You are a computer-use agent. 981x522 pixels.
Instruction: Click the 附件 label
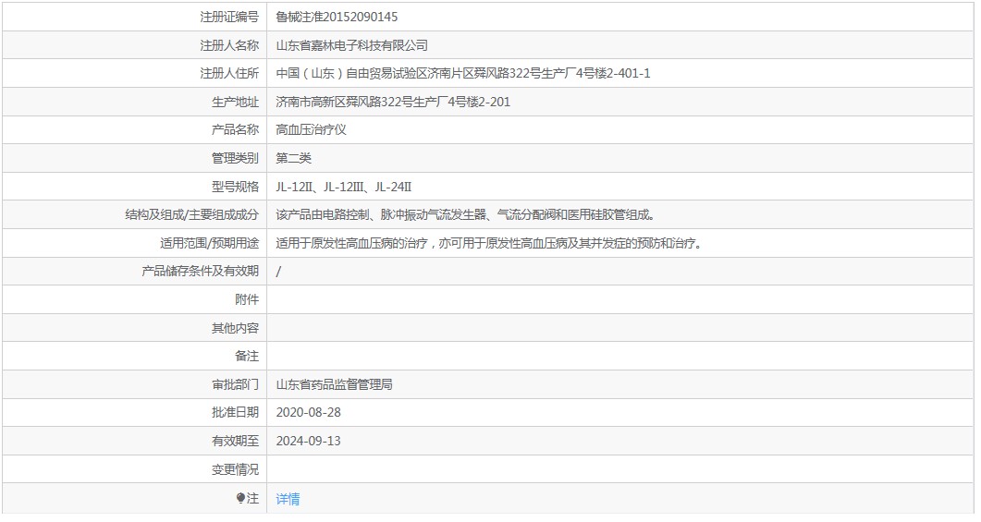[x=247, y=300]
